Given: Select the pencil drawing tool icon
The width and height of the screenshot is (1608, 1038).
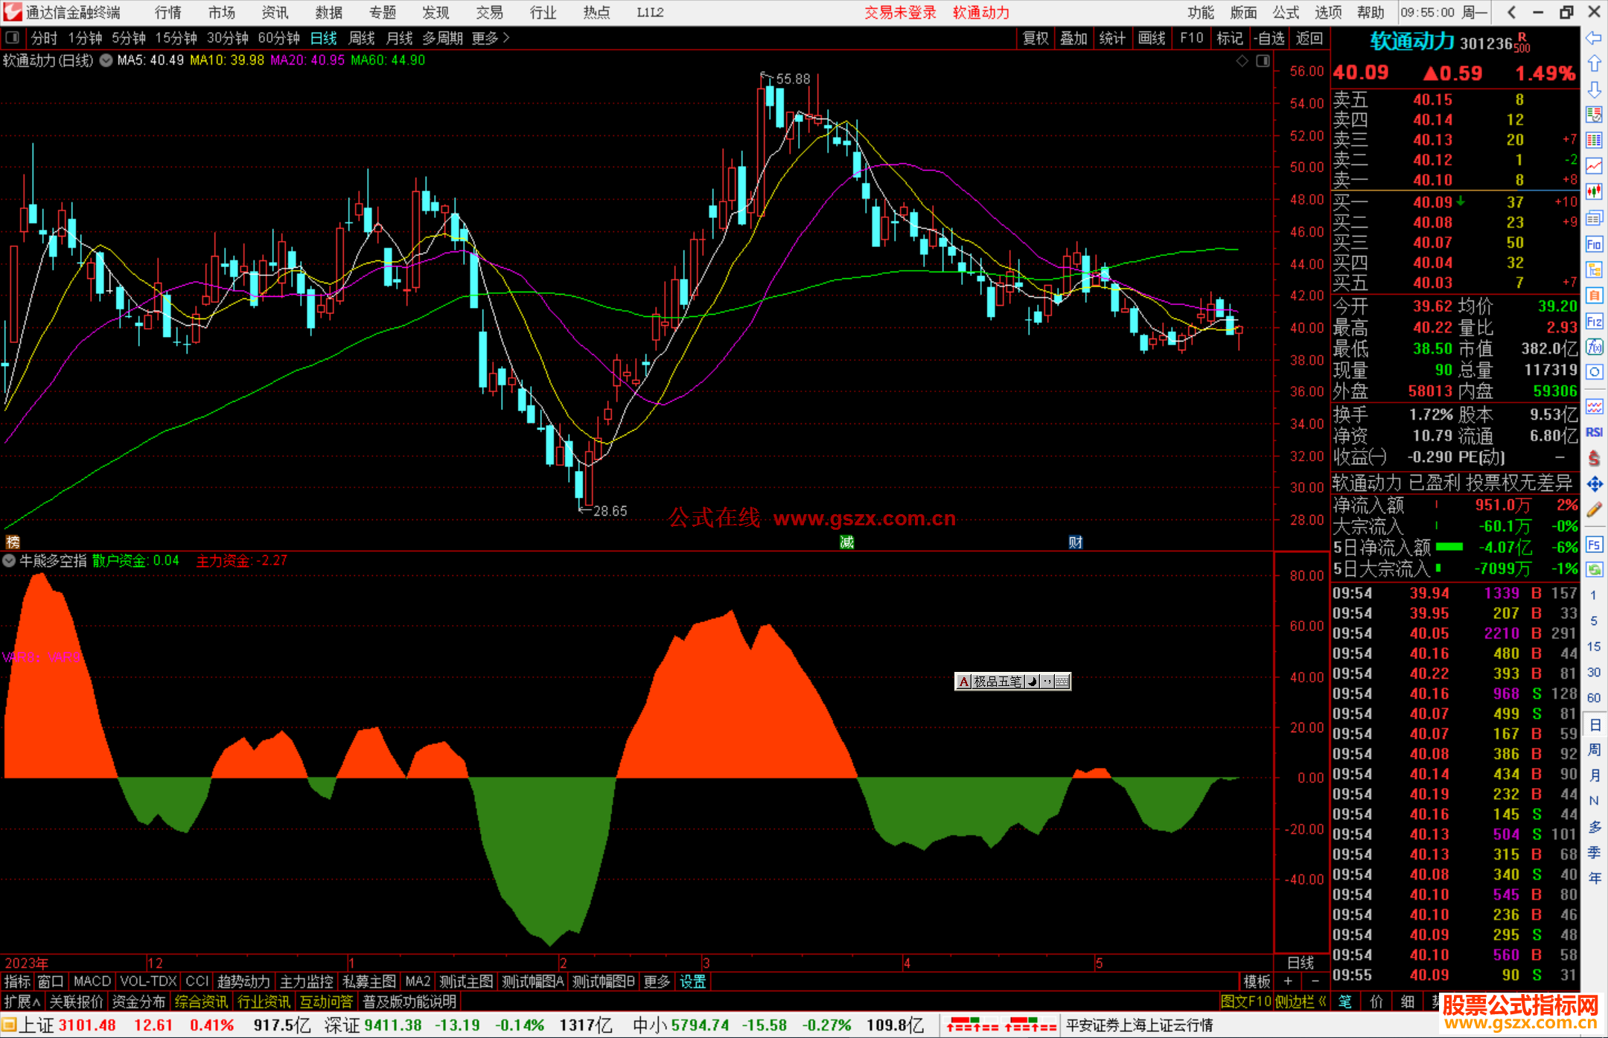Looking at the screenshot, I should tap(1594, 510).
